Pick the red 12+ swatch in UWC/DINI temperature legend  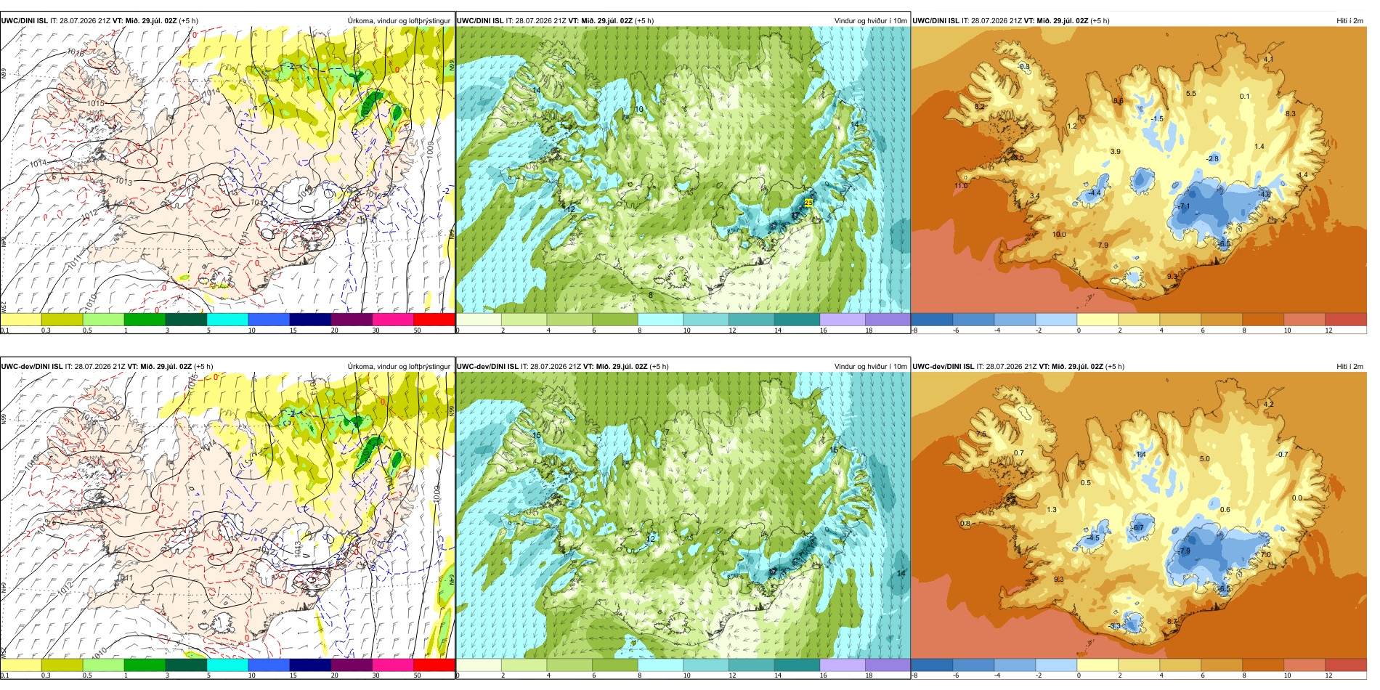pyautogui.click(x=1346, y=320)
